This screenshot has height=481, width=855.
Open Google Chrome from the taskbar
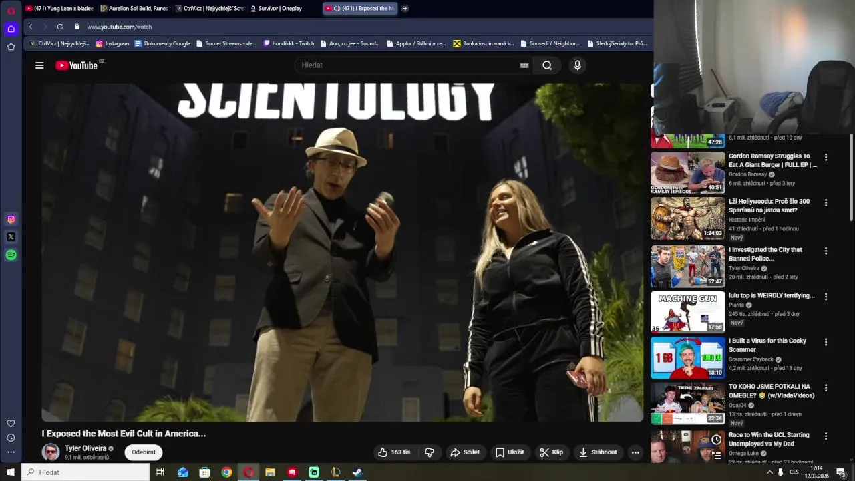click(226, 472)
